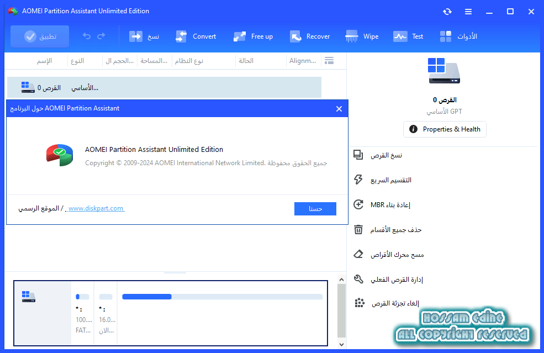Sort by the النوع column header

[77, 61]
